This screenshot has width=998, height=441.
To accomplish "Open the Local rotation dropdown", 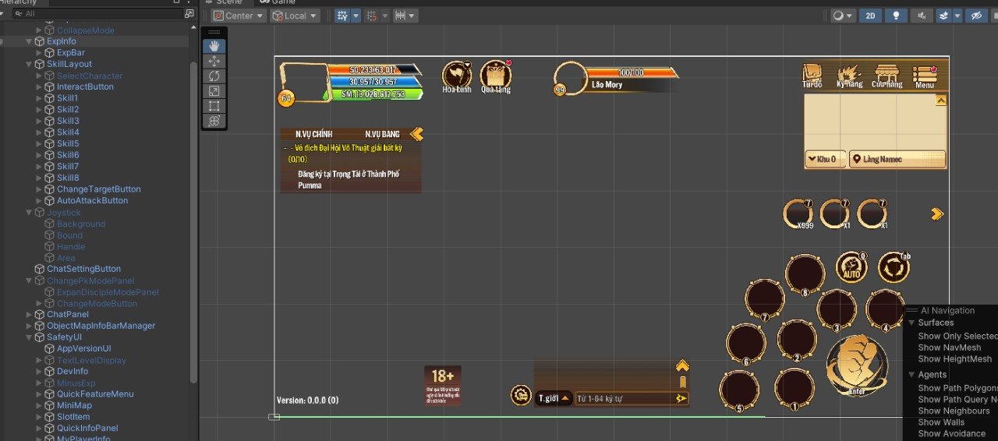I will [296, 16].
